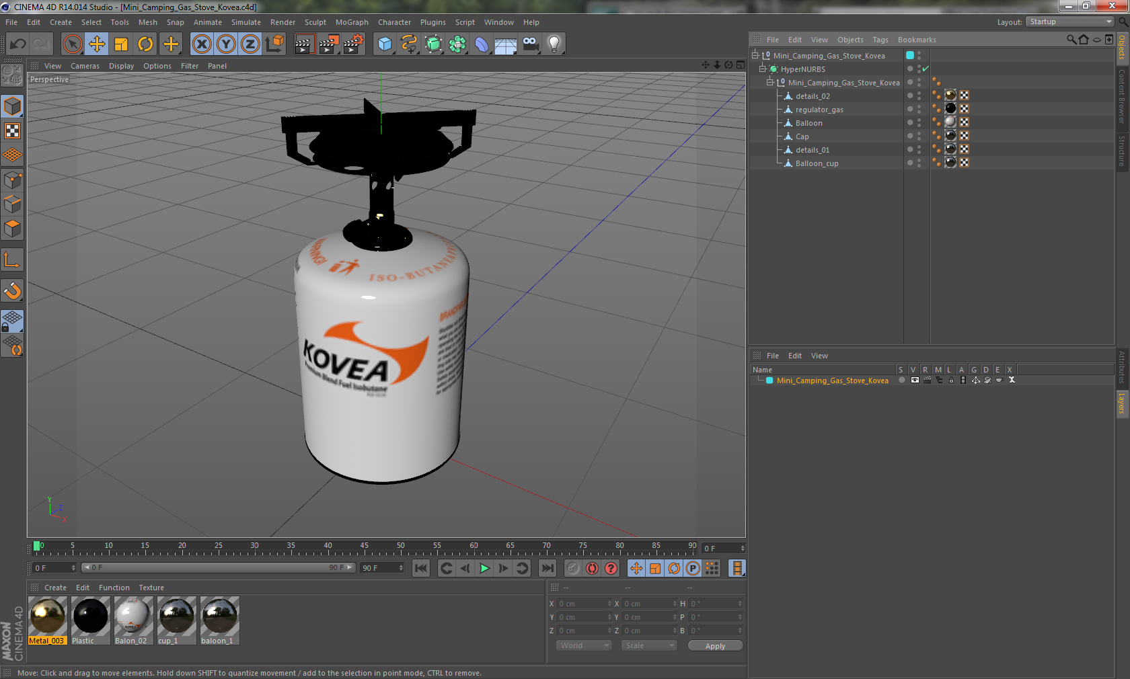Open Objects menu in Object Manager
The image size is (1130, 679).
[x=850, y=40]
